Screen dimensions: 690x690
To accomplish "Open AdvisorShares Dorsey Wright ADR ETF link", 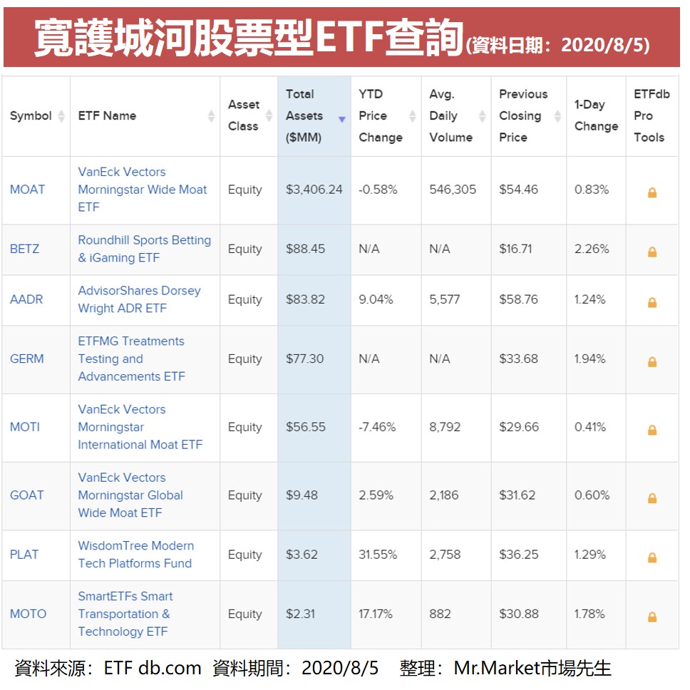I will point(139,299).
